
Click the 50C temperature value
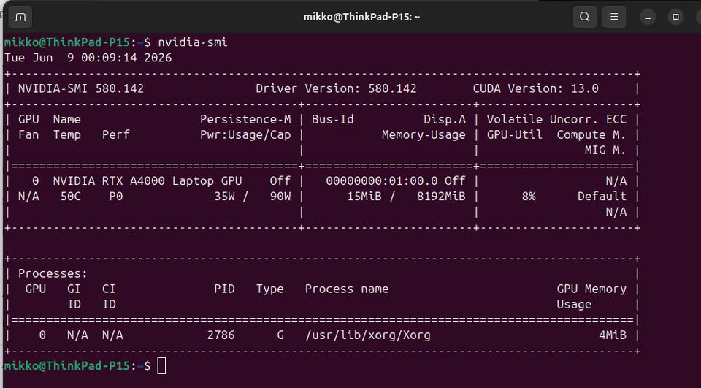coord(71,197)
